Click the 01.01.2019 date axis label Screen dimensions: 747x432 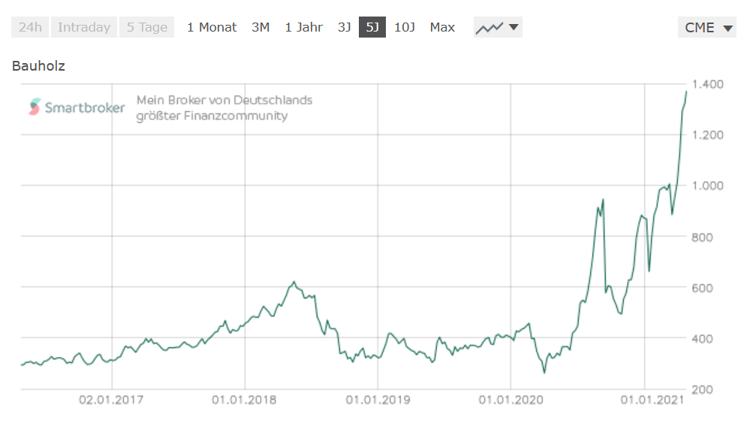click(378, 400)
